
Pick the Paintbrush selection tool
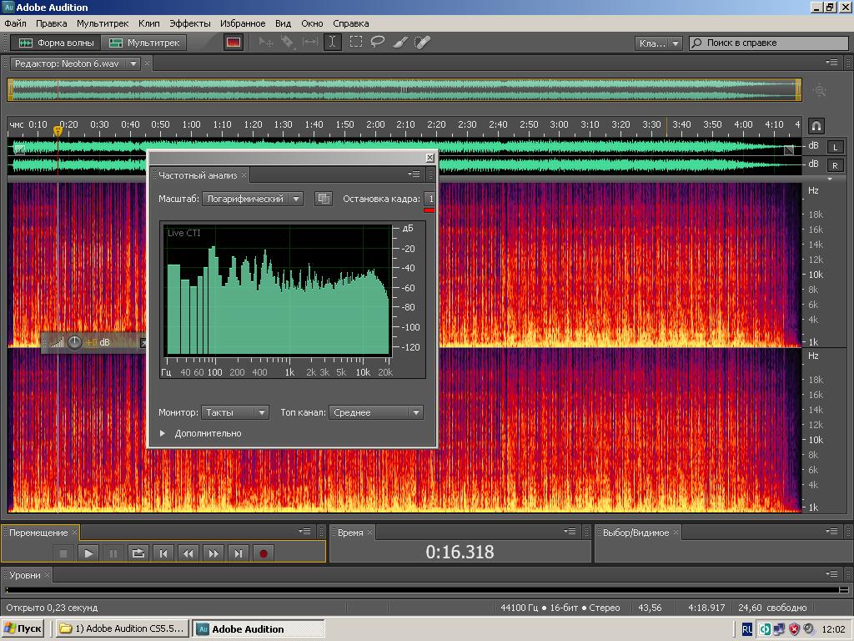click(400, 43)
